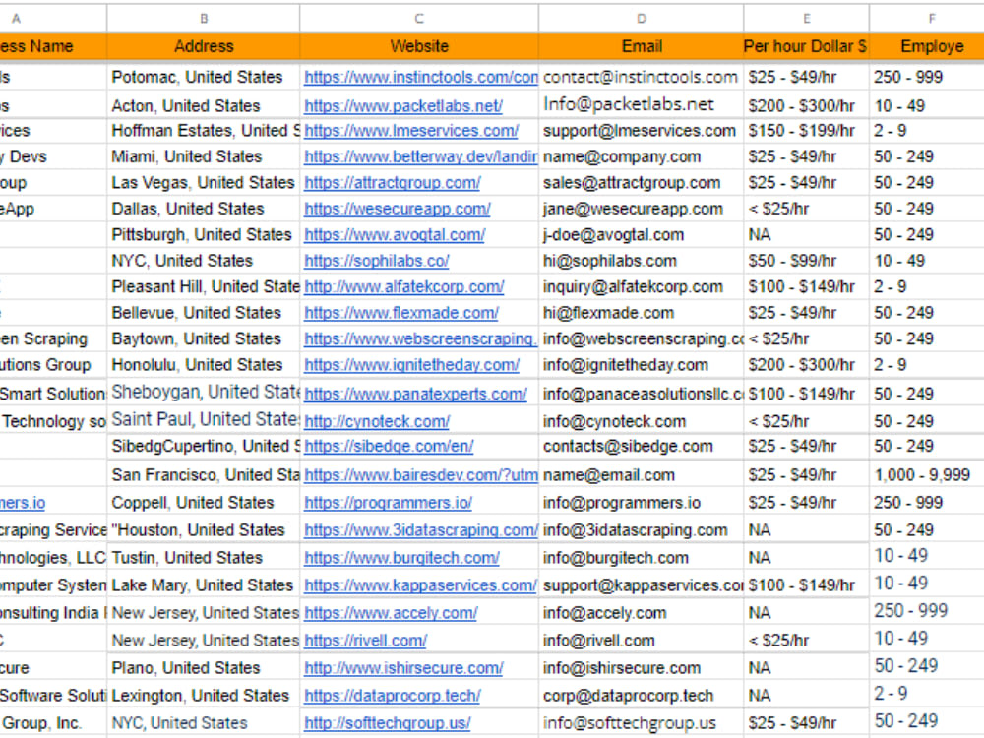This screenshot has width=984, height=738.
Task: Follow the ishirsecure.com link
Action: tap(403, 668)
